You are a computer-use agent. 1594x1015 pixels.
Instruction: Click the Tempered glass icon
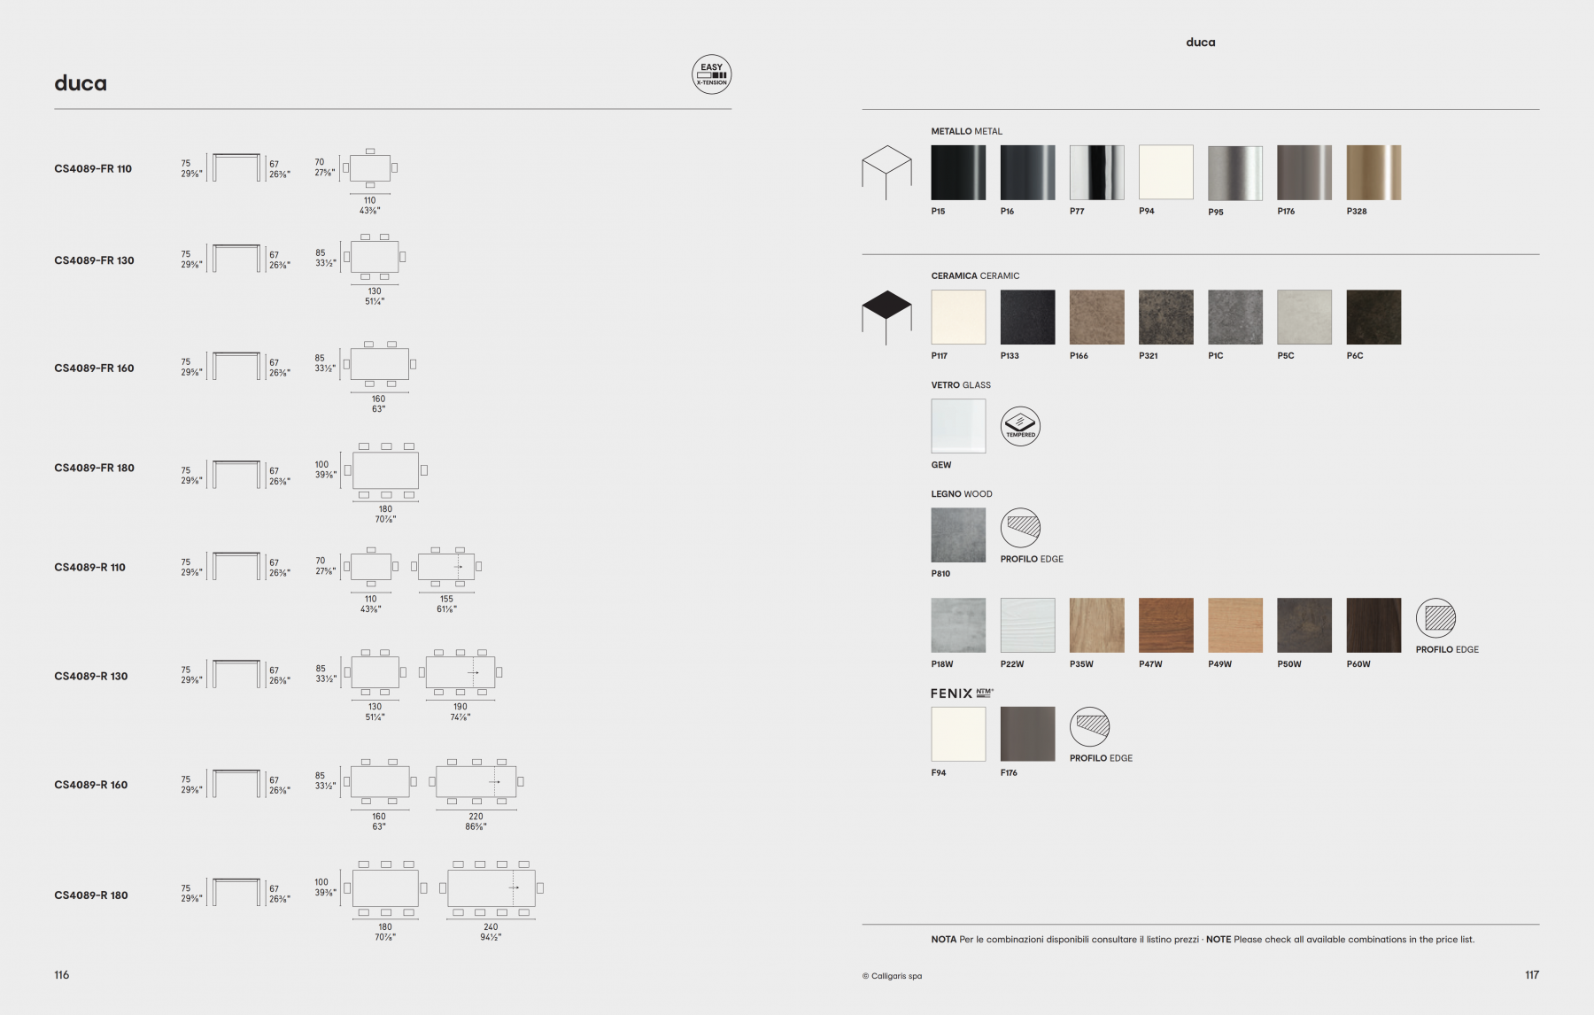point(1020,426)
